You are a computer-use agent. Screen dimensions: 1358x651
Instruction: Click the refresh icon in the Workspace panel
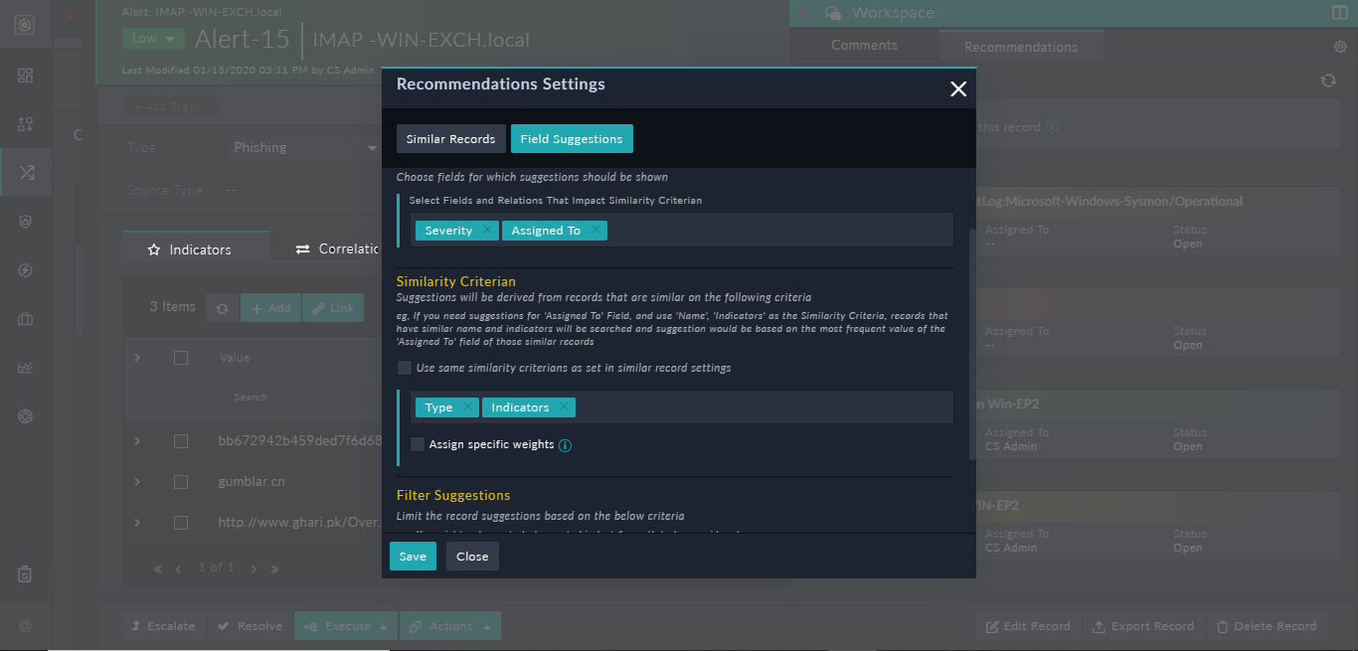point(1328,81)
